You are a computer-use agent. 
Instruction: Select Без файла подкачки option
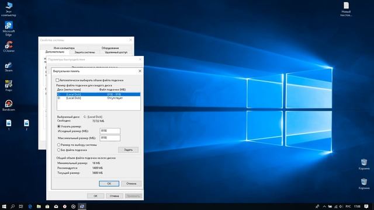tap(58, 150)
